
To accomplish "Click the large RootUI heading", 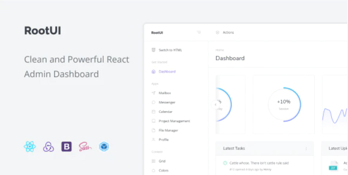I will click(x=43, y=30).
